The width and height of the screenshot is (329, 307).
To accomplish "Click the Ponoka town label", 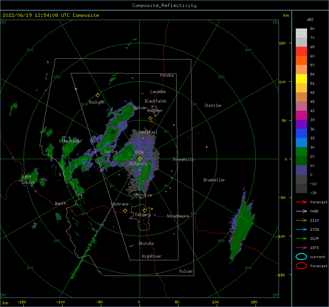I will (x=167, y=76).
